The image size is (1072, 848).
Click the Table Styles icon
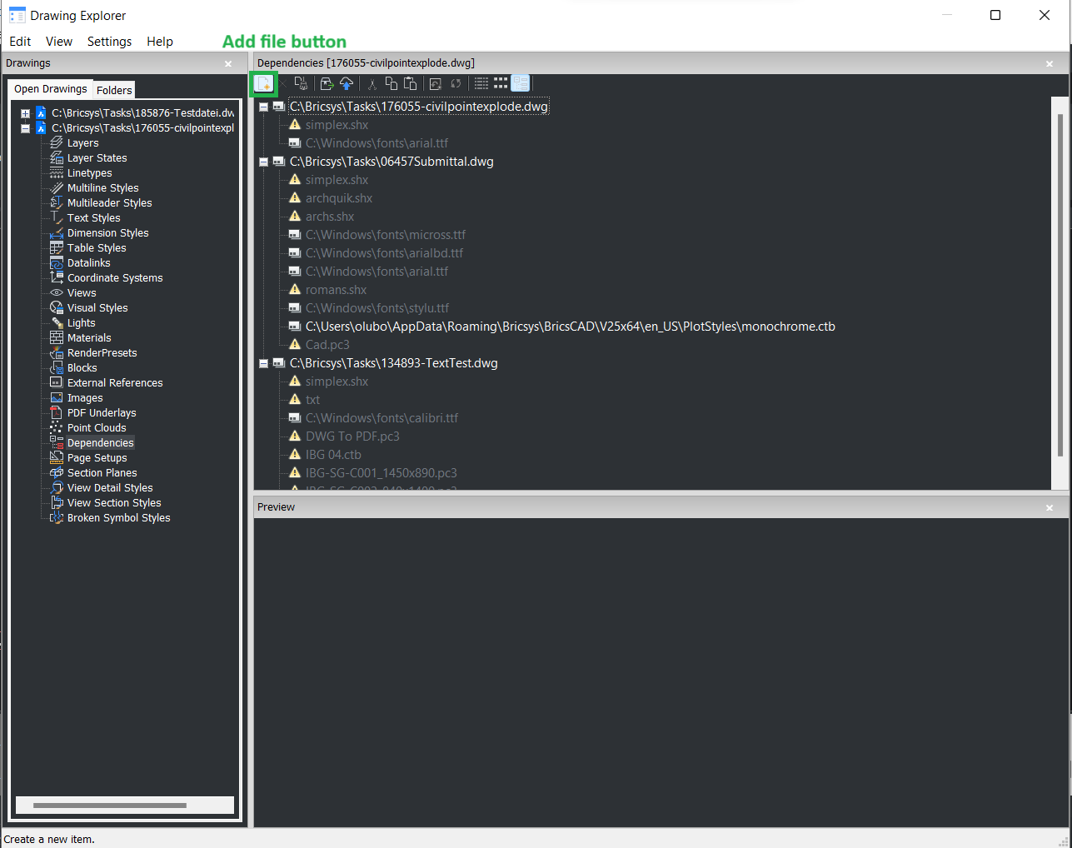[57, 248]
